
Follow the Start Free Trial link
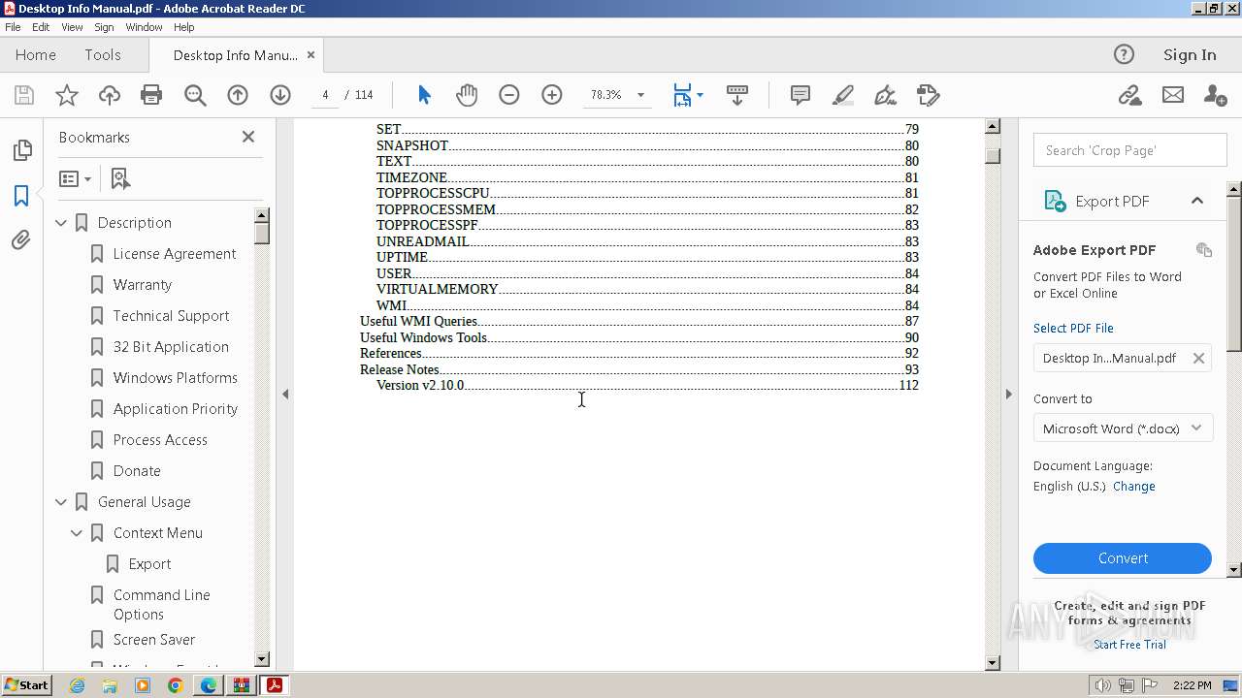tap(1129, 645)
